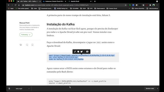Open the blue square extension icon
This screenshot has height=92, width=164.
(x=133, y=5)
